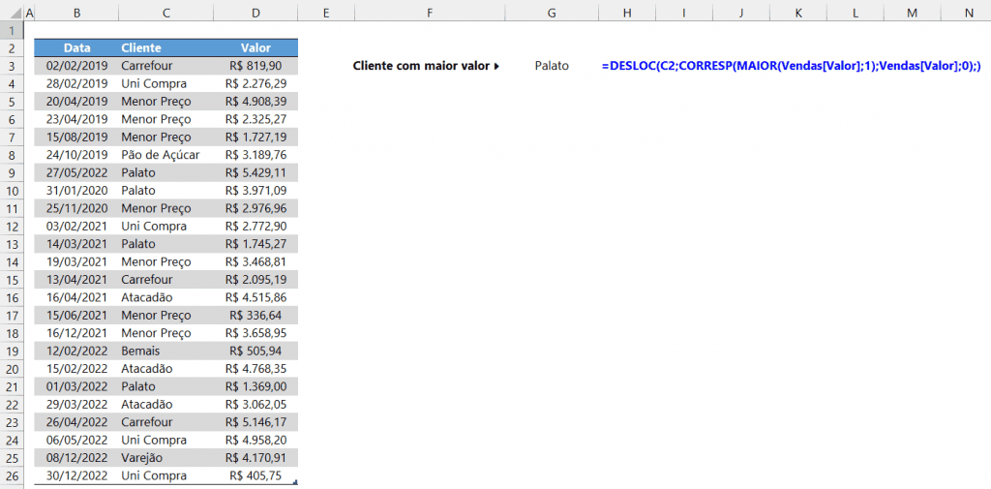Select column B header
991x489 pixels.
point(75,12)
